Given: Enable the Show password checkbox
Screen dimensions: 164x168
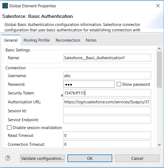Looking at the screenshot, I should 119,84.
